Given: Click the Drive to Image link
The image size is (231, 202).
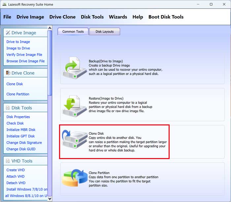Looking at the screenshot, I should pyautogui.click(x=18, y=42).
